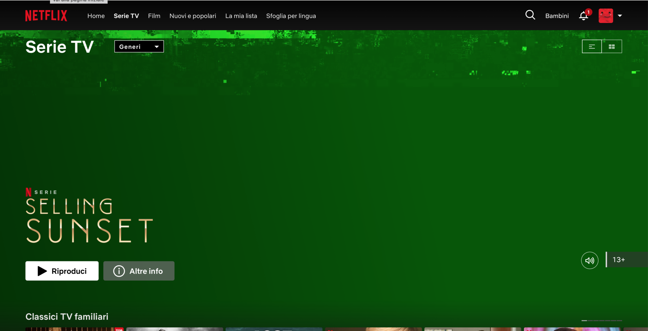
Task: Expand the account menu caret
Action: click(x=620, y=16)
